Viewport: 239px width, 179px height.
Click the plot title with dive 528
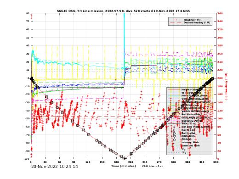coord(124,11)
